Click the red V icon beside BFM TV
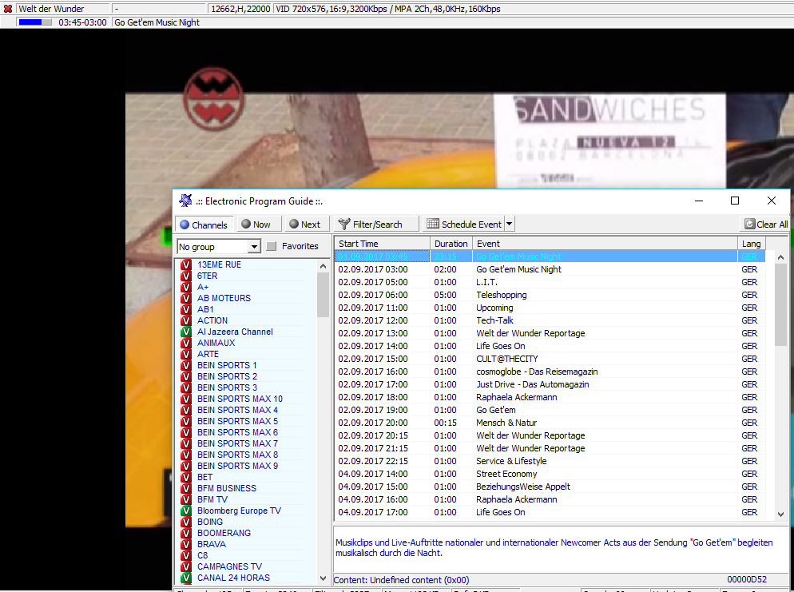Viewport: 794px width, 592px height. [x=186, y=499]
